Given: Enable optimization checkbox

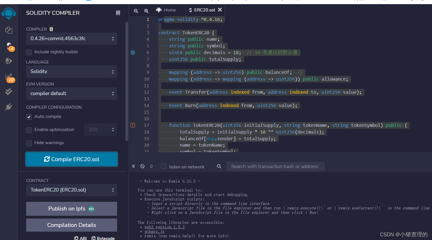Looking at the screenshot, I should click(29, 130).
